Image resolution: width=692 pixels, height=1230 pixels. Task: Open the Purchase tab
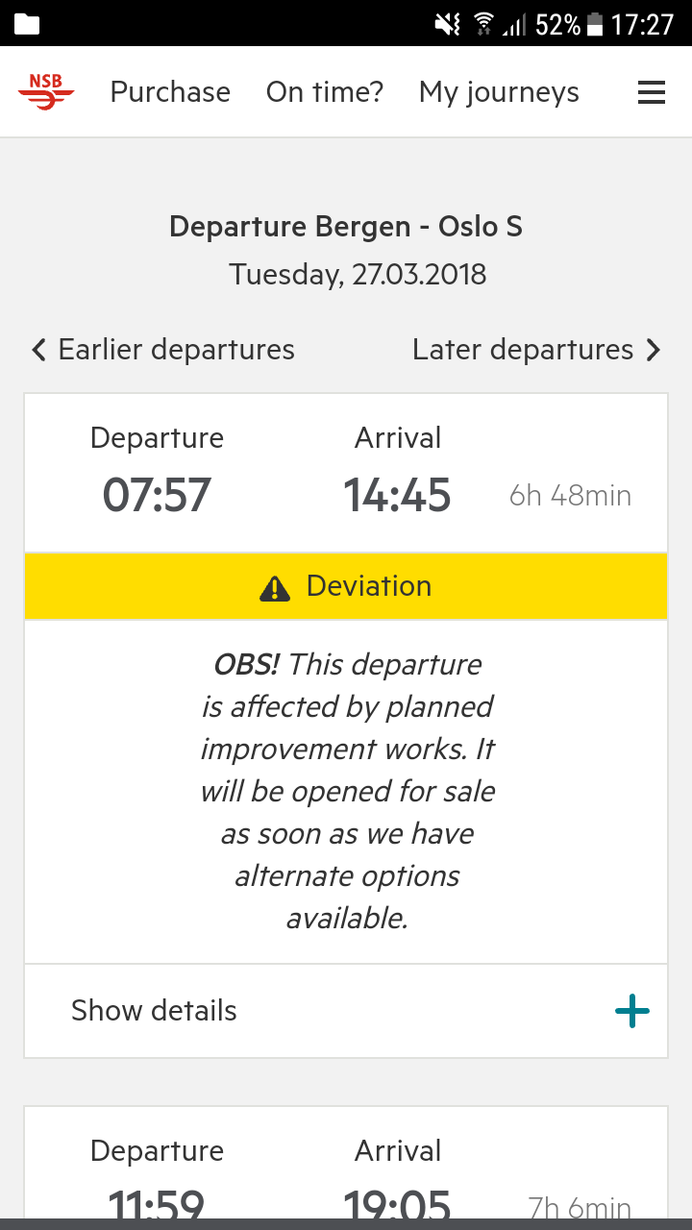pos(170,92)
